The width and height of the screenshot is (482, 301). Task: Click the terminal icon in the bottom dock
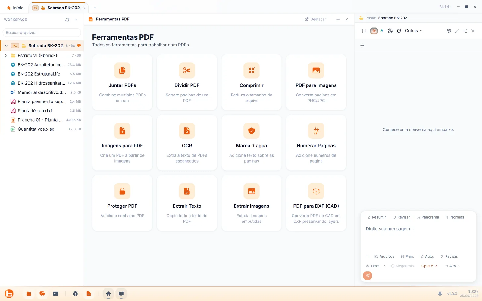(55, 294)
